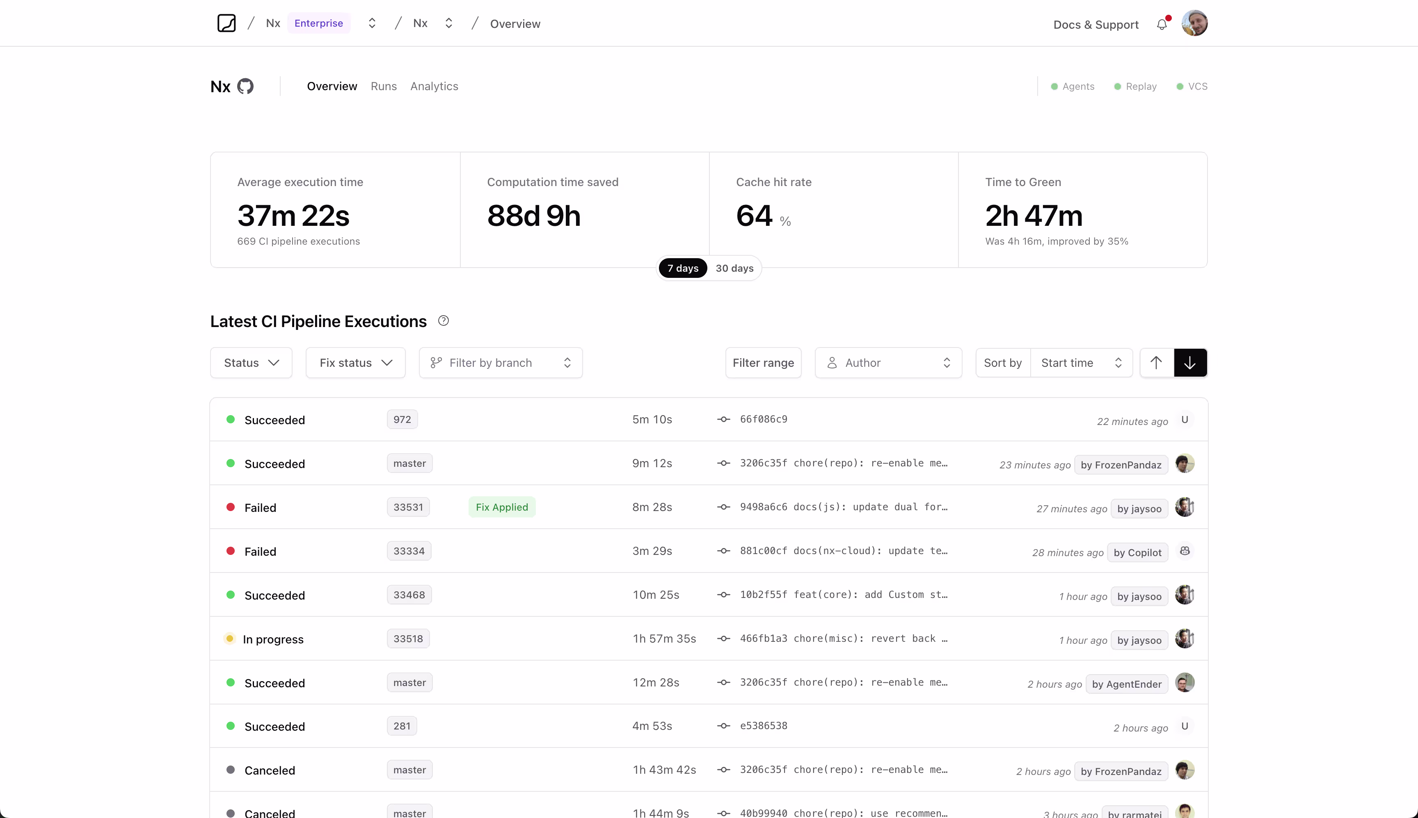Viewport: 1418px width, 818px height.
Task: Switch metrics to 30 days
Action: [734, 268]
